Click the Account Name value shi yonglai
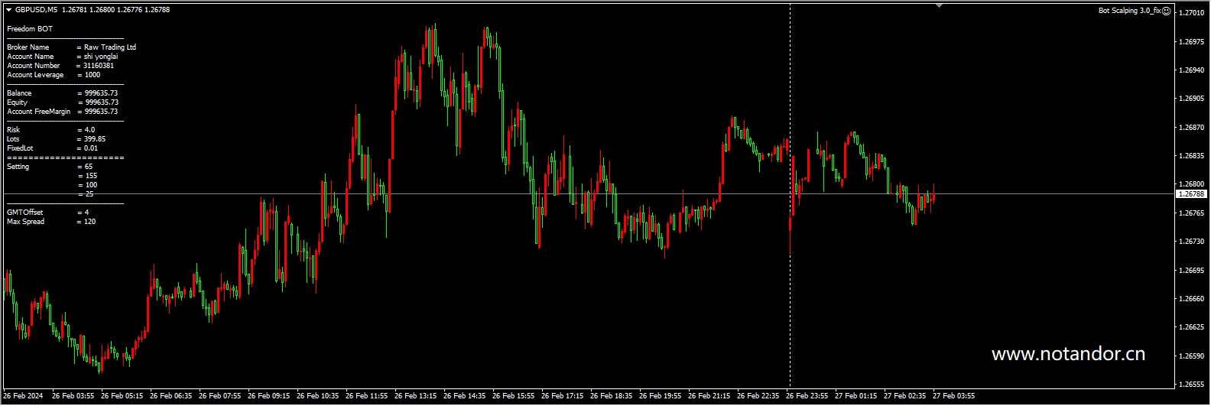This screenshot has width=1211, height=406. [x=101, y=57]
